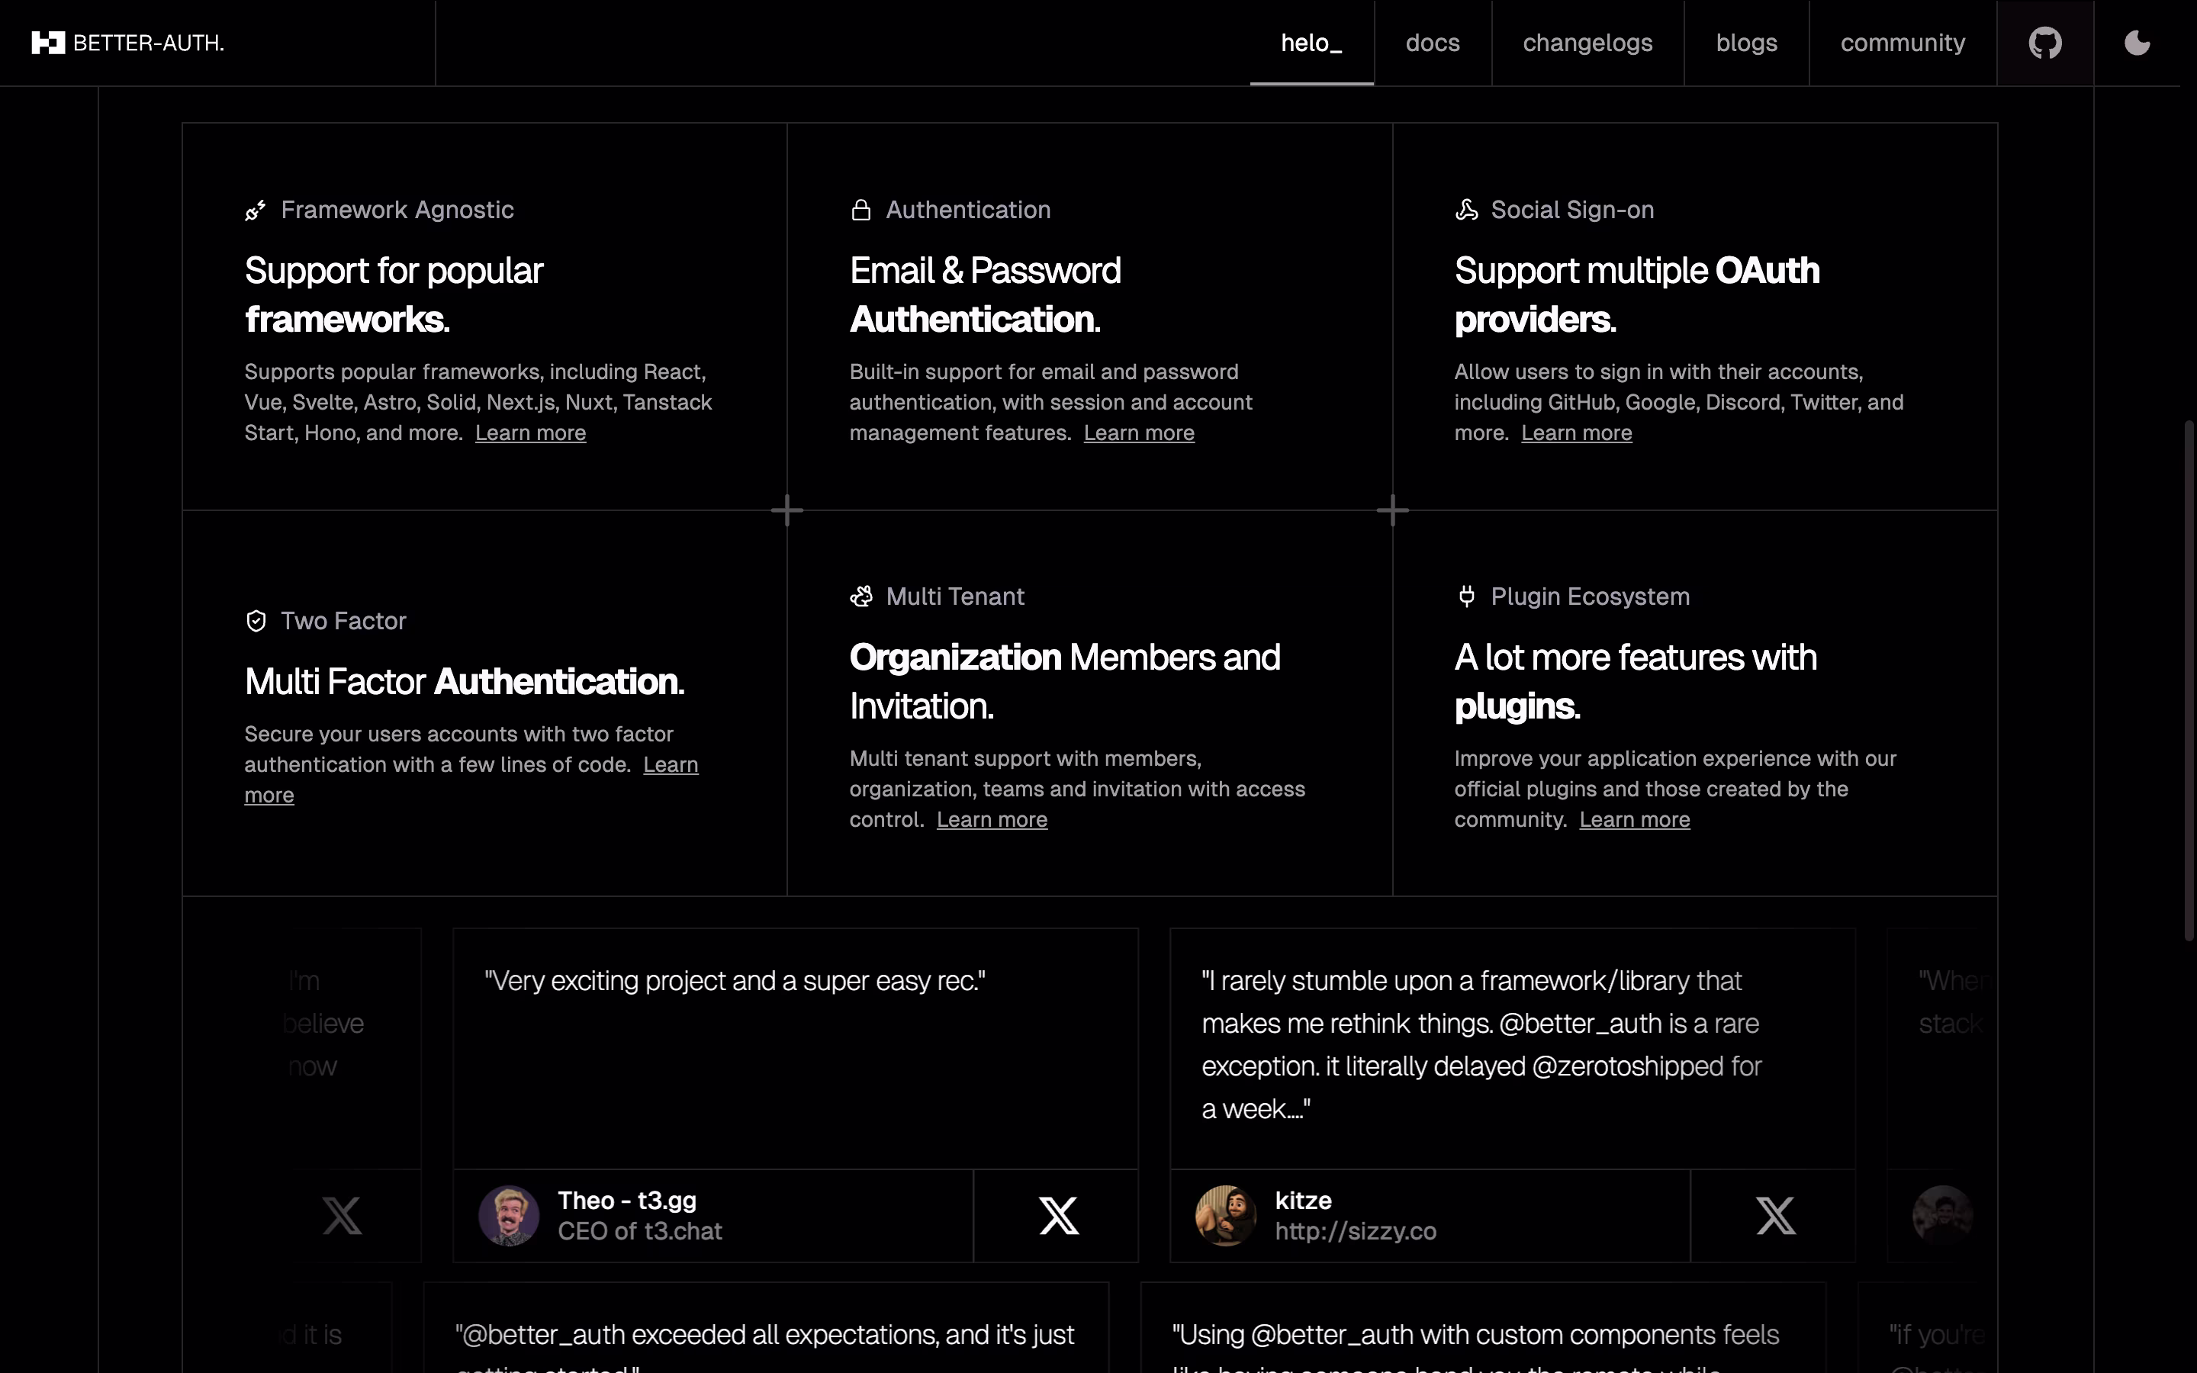Click the Authentication lock icon
The width and height of the screenshot is (2197, 1373).
point(860,211)
